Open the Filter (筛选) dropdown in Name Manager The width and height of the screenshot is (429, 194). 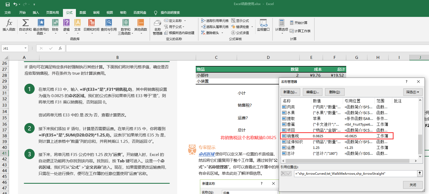(x=413, y=92)
